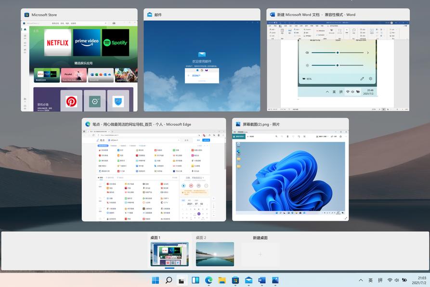Switch to the 桌面 2 virtual desktop

pos(215,254)
